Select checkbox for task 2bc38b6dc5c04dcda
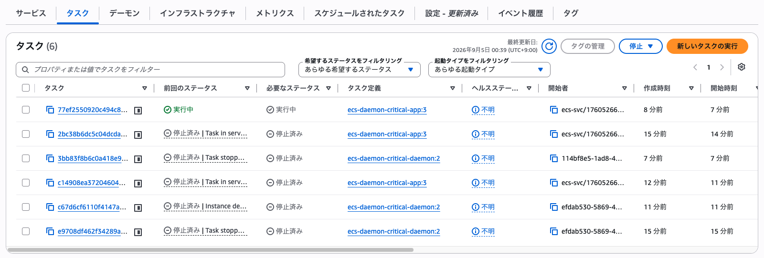 coord(26,134)
